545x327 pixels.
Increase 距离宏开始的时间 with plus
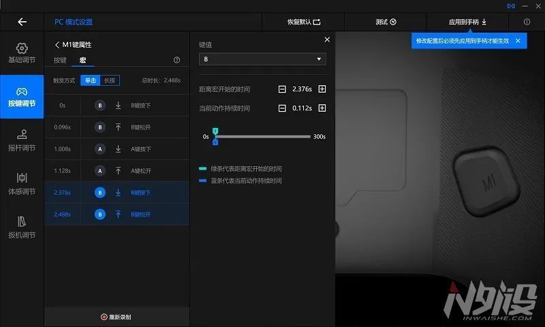pos(322,89)
